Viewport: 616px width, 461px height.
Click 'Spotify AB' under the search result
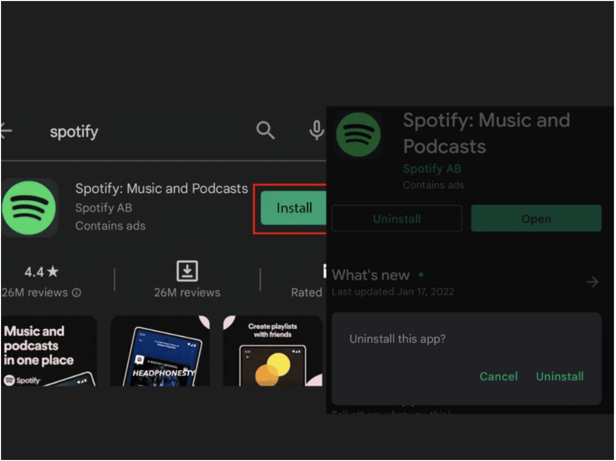coord(104,208)
